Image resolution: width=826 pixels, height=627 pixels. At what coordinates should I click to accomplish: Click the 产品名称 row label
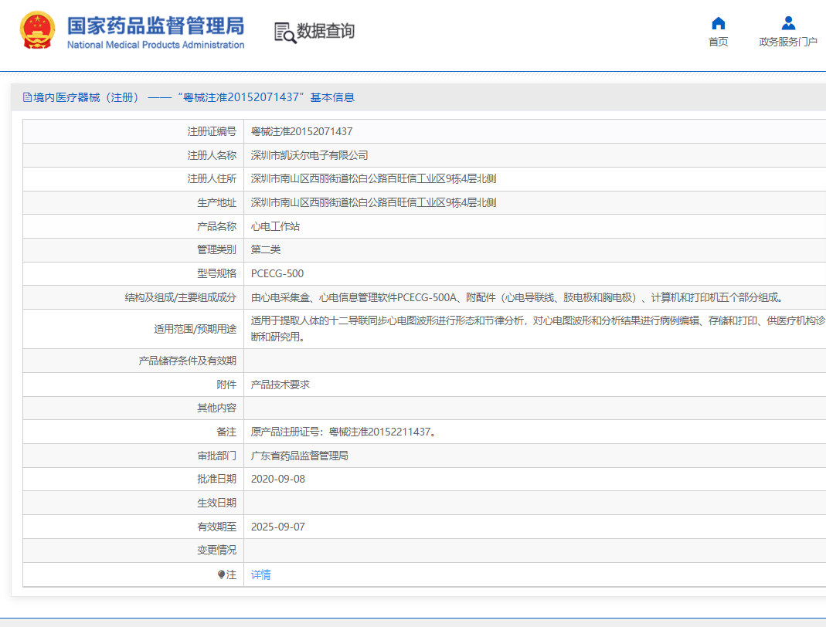pyautogui.click(x=216, y=226)
